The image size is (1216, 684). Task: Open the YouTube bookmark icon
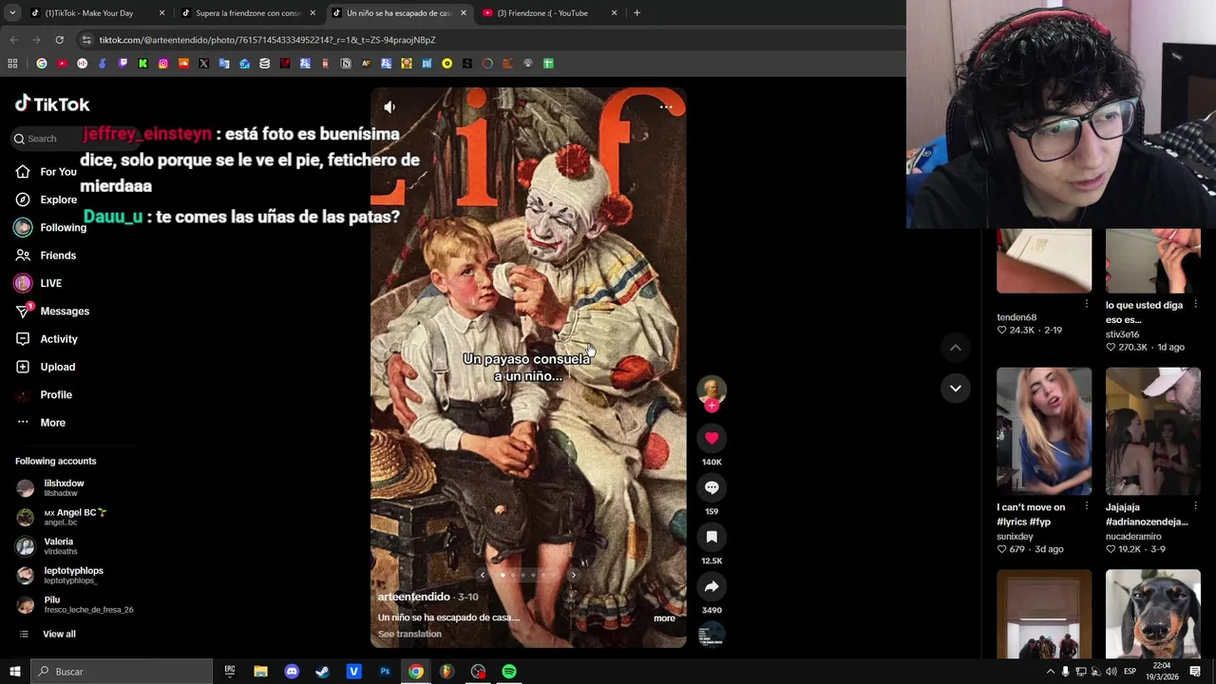point(62,64)
